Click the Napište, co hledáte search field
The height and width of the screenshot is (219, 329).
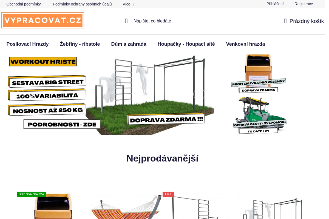tap(152, 21)
